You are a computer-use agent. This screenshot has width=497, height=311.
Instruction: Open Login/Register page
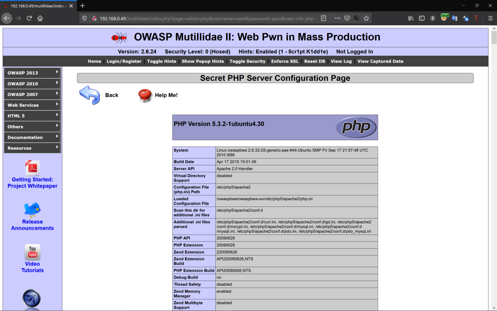[124, 61]
